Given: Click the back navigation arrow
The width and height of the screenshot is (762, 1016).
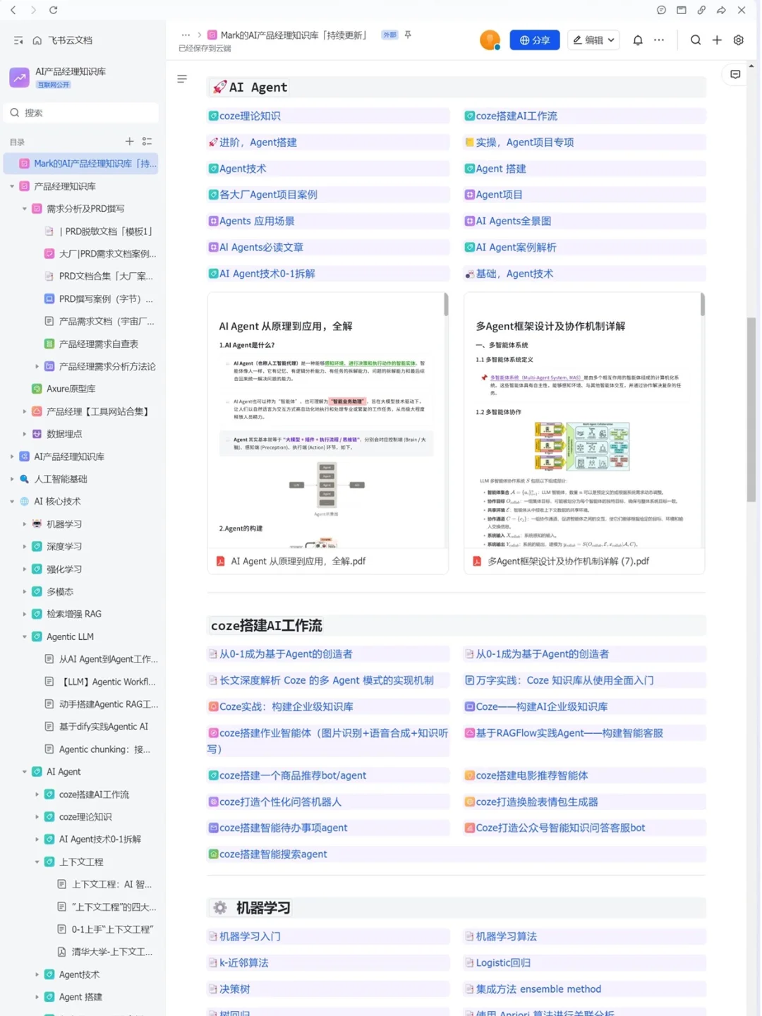Looking at the screenshot, I should click(13, 10).
